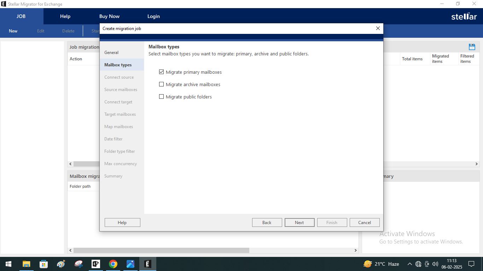Viewport: 483px width, 271px height.
Task: Show hidden tray icons chevron
Action: (410, 264)
